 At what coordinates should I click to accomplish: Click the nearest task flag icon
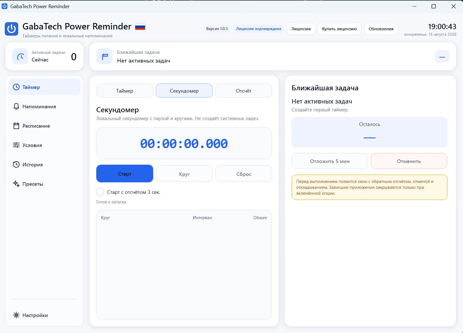click(104, 56)
